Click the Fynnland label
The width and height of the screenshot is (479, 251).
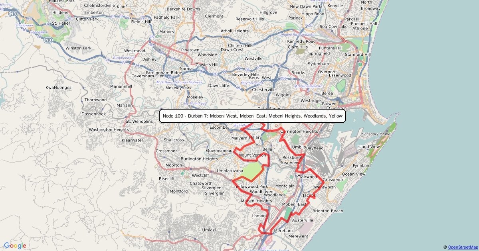tap(362, 166)
